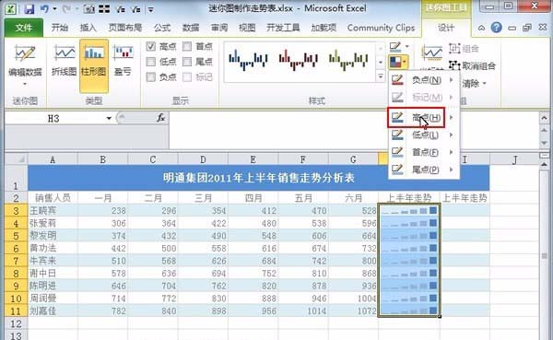Select 折线图 line sparkline type
Image resolution: width=553 pixels, height=340 pixels.
(x=64, y=61)
